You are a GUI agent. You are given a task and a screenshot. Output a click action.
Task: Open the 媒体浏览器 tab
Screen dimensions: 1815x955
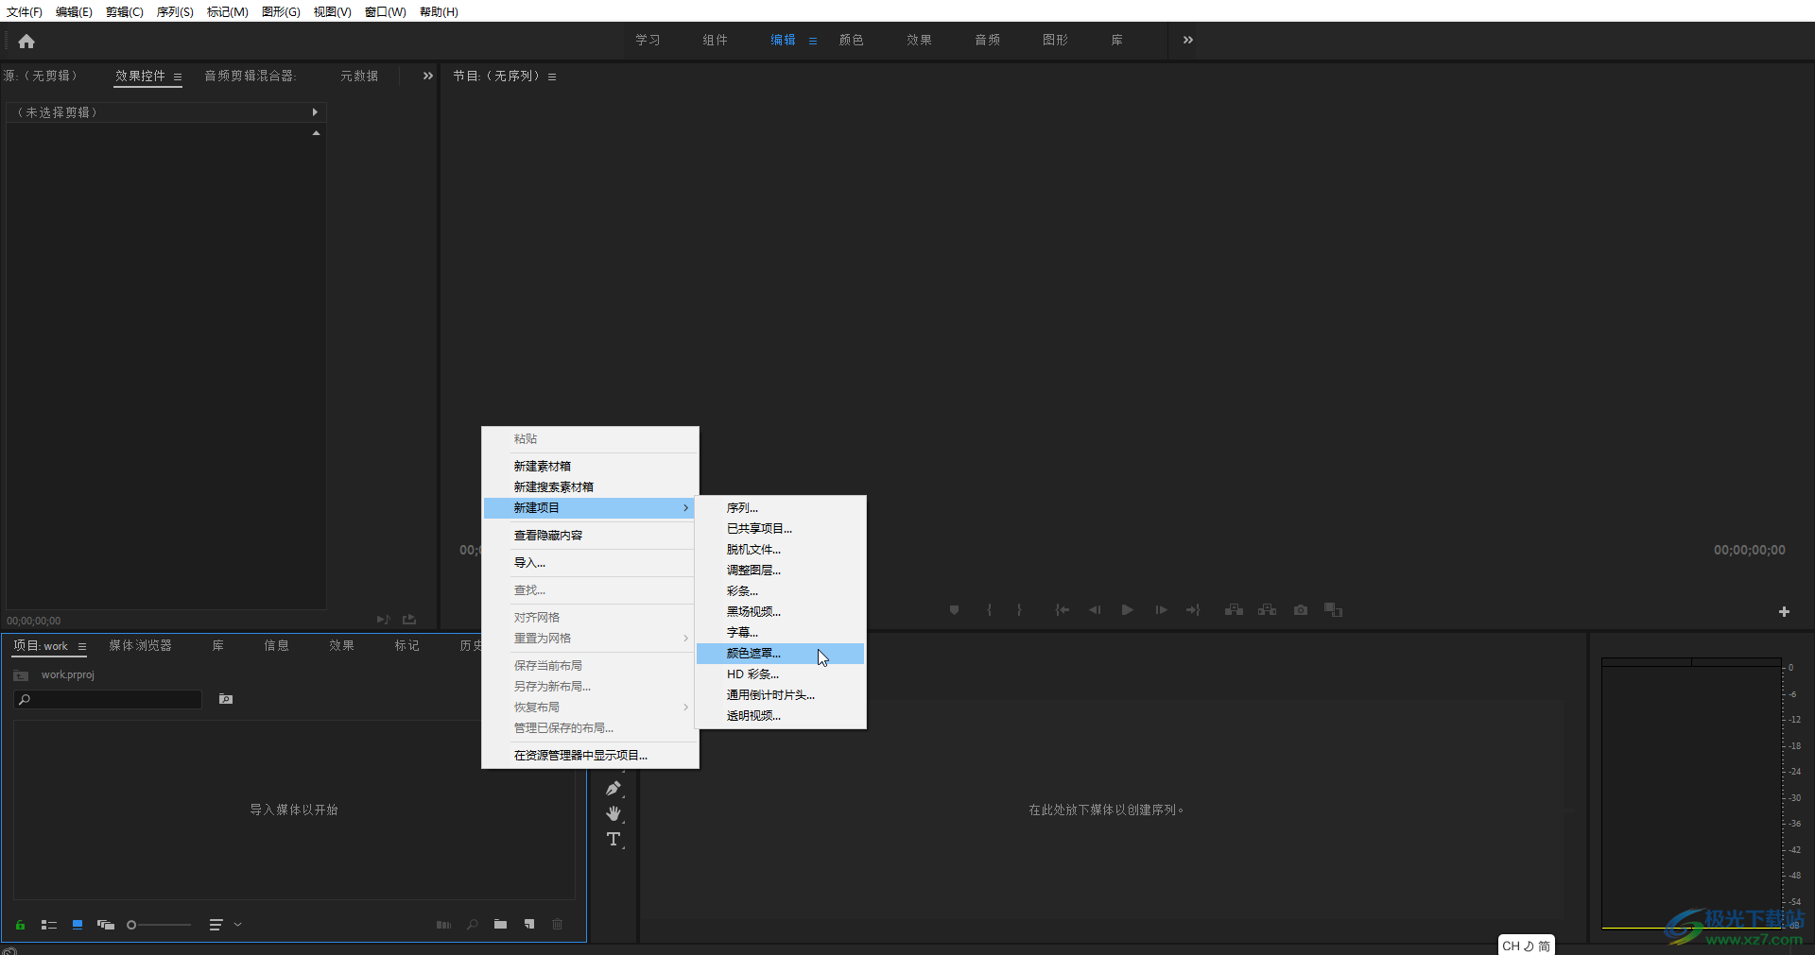(x=140, y=646)
